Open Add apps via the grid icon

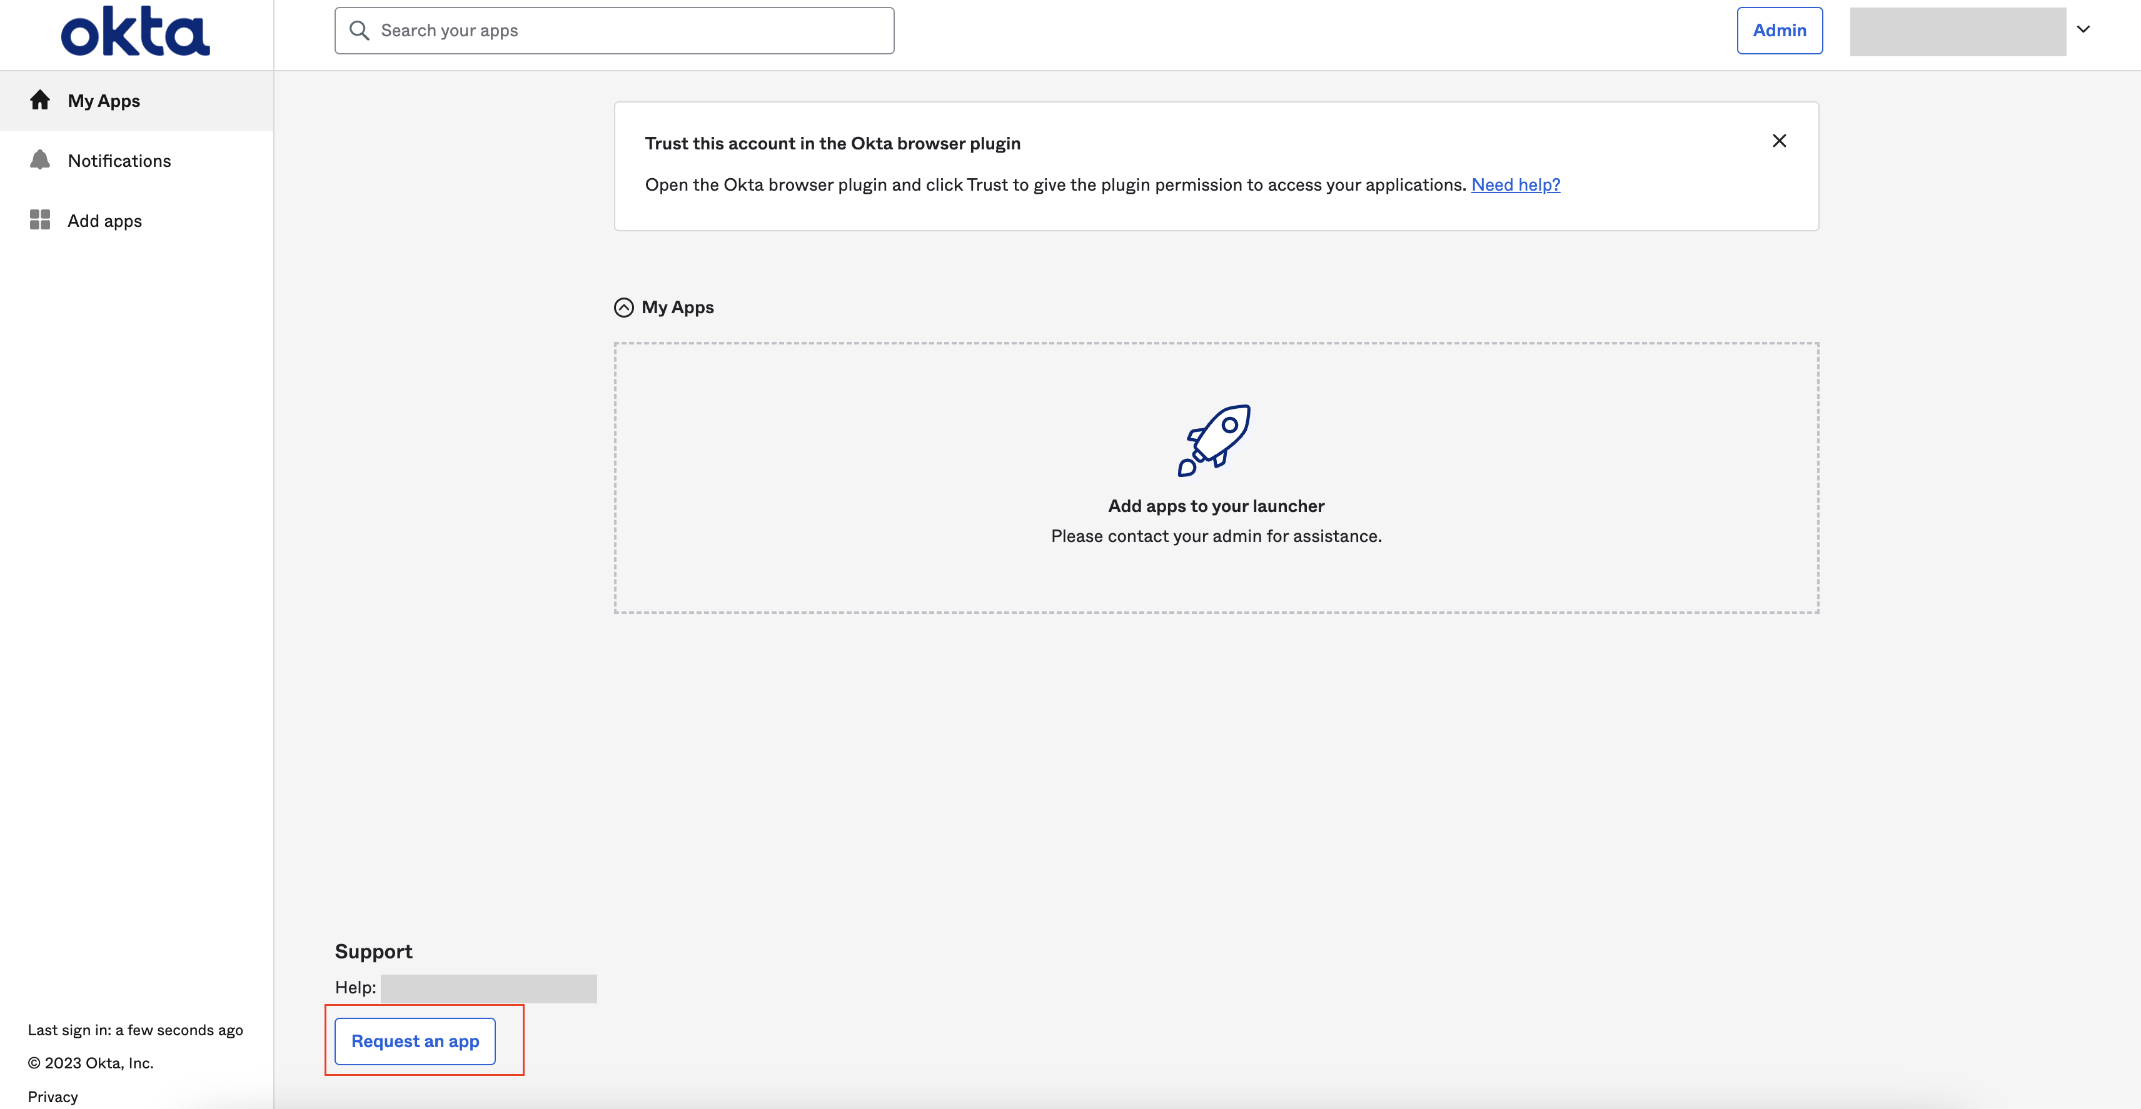point(40,220)
